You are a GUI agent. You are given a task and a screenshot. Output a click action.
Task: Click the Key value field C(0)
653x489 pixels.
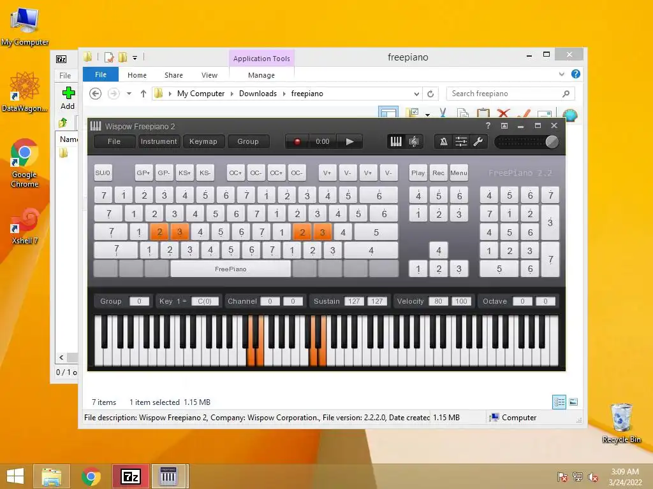pyautogui.click(x=205, y=301)
